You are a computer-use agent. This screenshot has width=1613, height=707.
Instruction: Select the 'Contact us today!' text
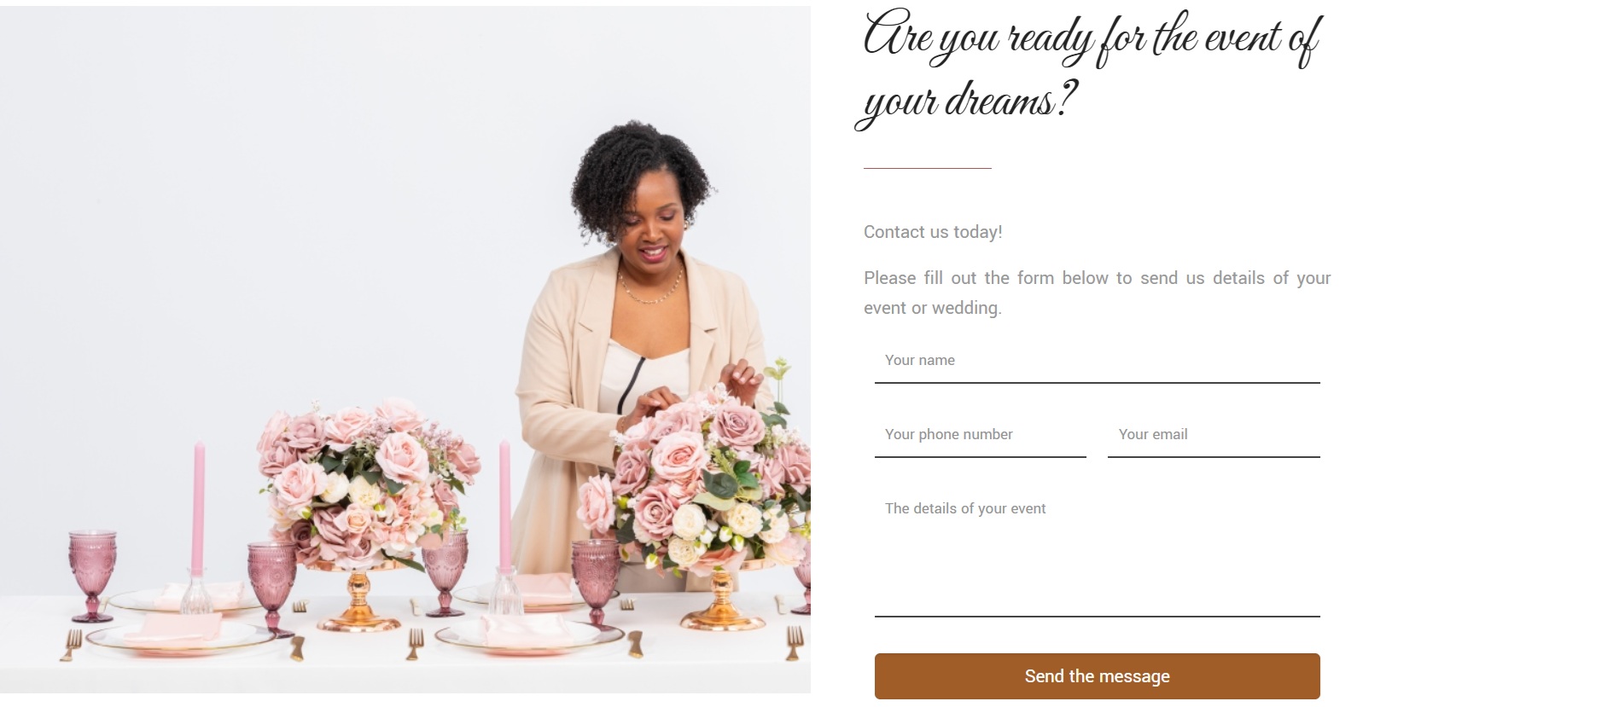click(933, 232)
